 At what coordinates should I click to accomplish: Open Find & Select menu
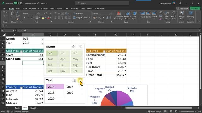click(173, 15)
